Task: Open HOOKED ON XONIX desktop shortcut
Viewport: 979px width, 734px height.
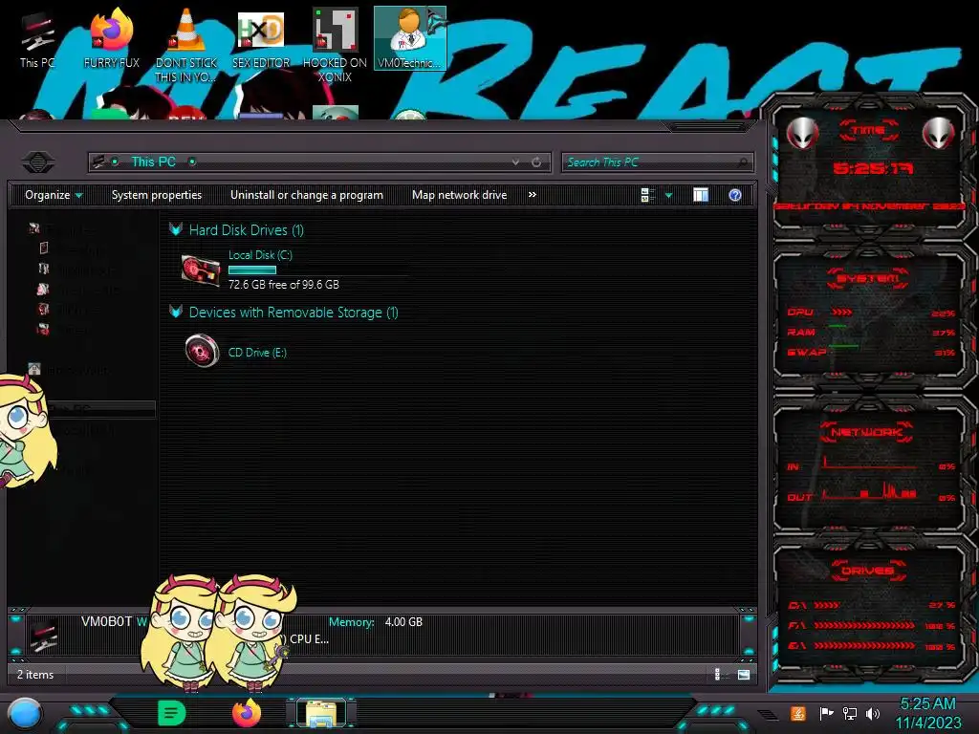Action: pyautogui.click(x=335, y=45)
